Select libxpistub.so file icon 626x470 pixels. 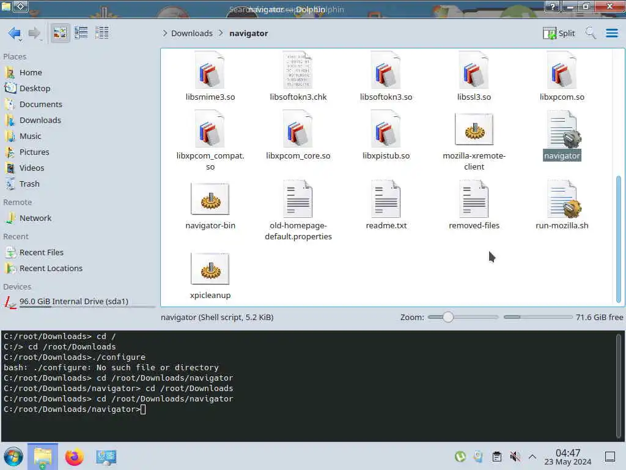[386, 130]
